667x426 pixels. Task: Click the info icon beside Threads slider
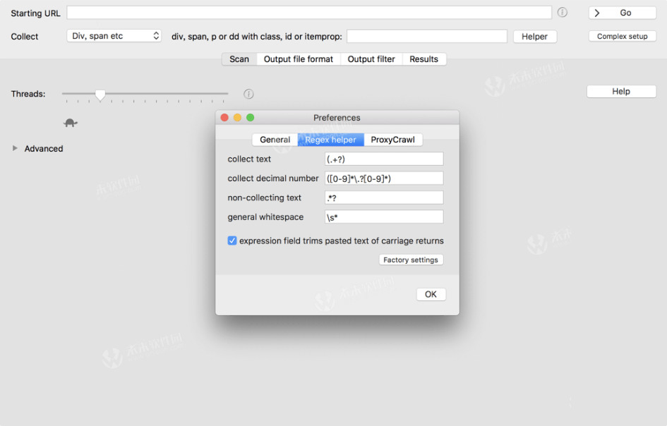[x=248, y=94]
